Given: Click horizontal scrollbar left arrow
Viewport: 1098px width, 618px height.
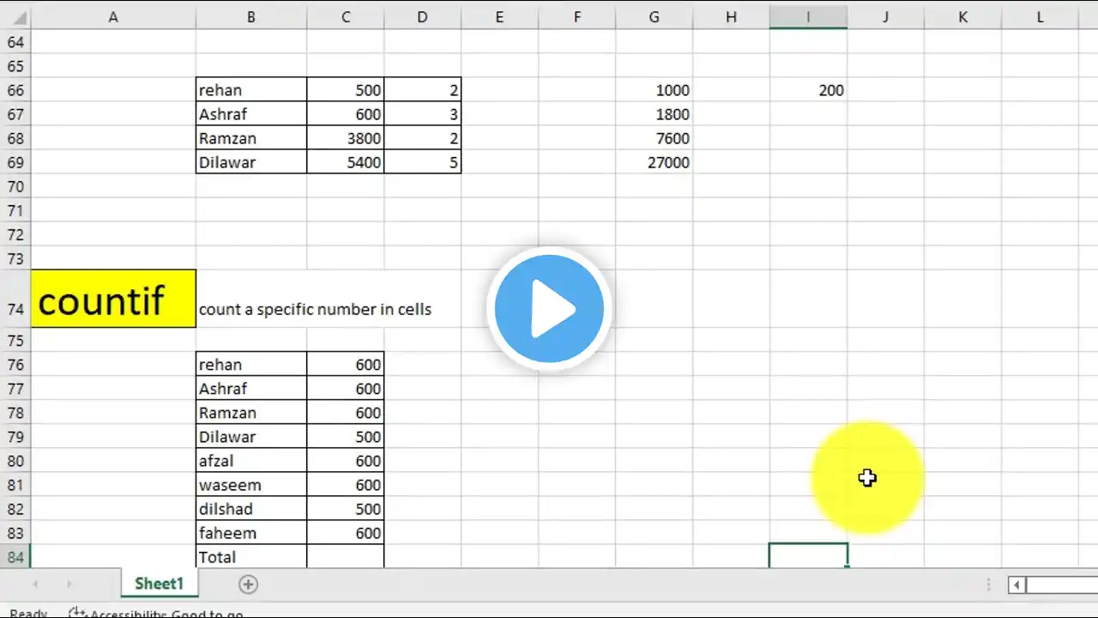Looking at the screenshot, I should pyautogui.click(x=1017, y=585).
